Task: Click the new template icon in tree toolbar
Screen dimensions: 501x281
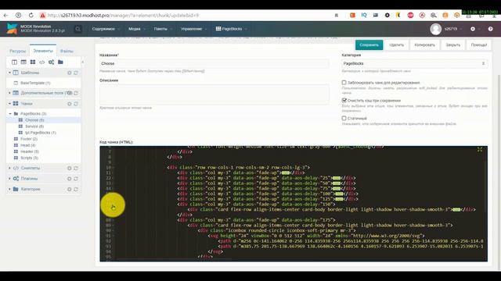Action: click(x=14, y=62)
